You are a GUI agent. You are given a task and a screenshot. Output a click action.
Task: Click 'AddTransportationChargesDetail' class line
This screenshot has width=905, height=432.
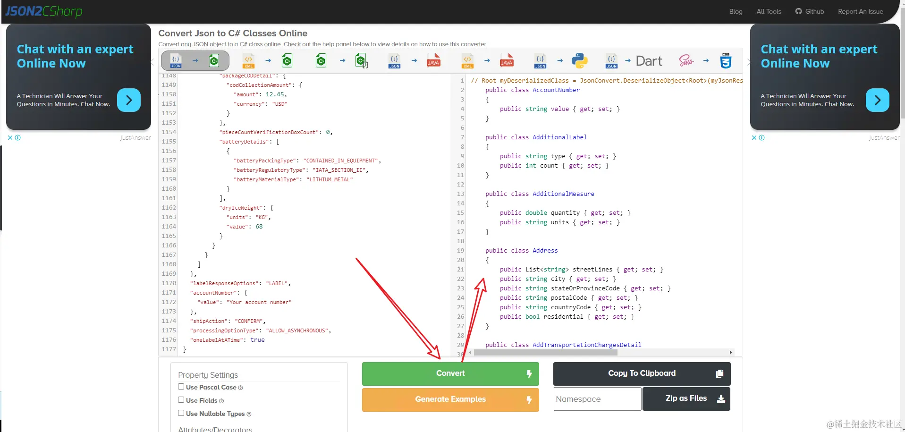coord(563,345)
